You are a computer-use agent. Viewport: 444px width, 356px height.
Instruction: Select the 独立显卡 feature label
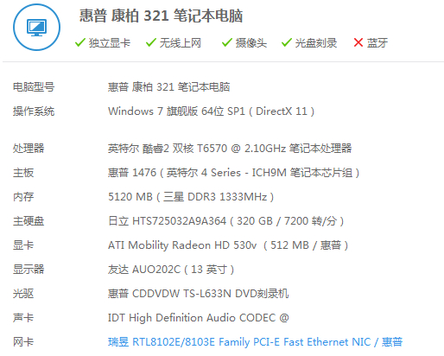point(110,43)
